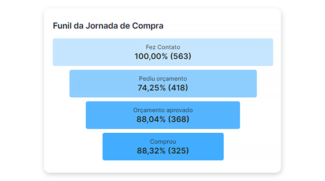Screen dimensions: 325x181
Task: Select the 74,25% percentage value
Action: pyautogui.click(x=151, y=88)
